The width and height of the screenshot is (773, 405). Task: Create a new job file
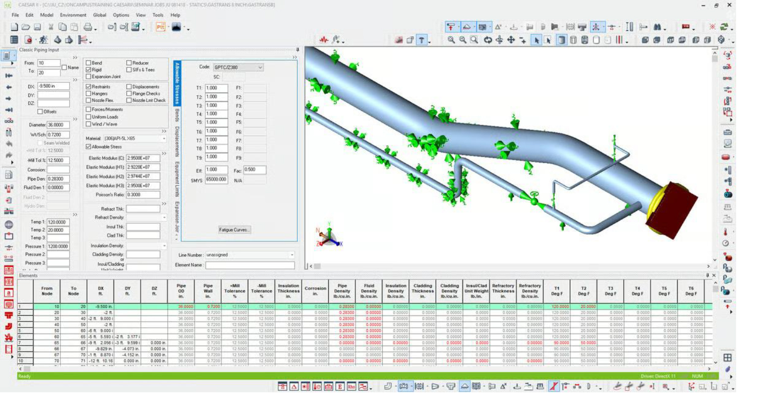(x=14, y=27)
